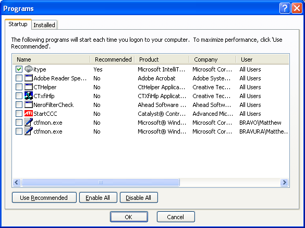Tick the CTHelper checkbox
The width and height of the screenshot is (305, 228).
click(x=19, y=87)
